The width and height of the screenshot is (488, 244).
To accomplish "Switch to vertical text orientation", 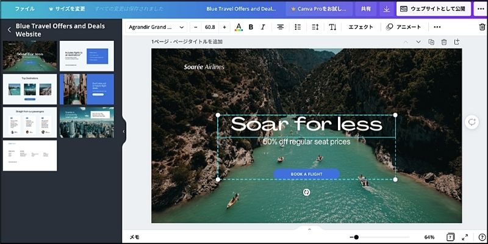I will pos(332,27).
